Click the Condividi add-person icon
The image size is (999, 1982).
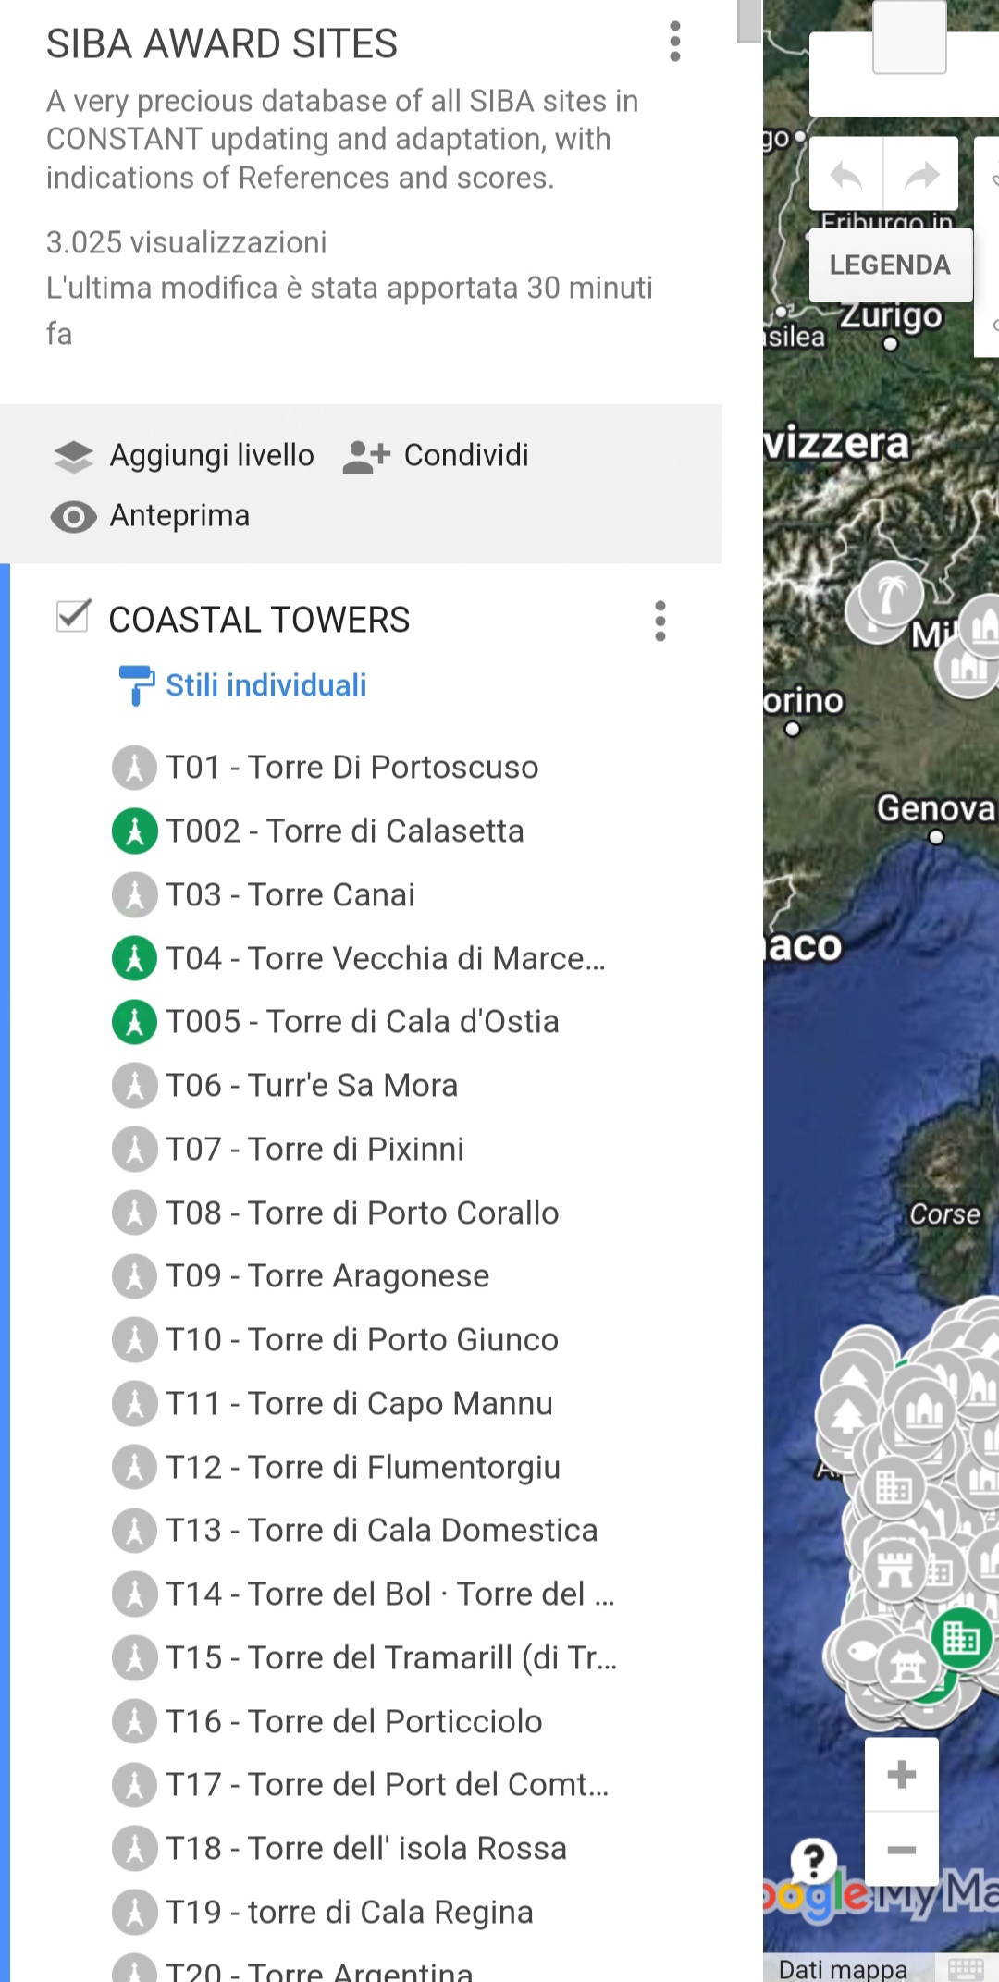[366, 456]
